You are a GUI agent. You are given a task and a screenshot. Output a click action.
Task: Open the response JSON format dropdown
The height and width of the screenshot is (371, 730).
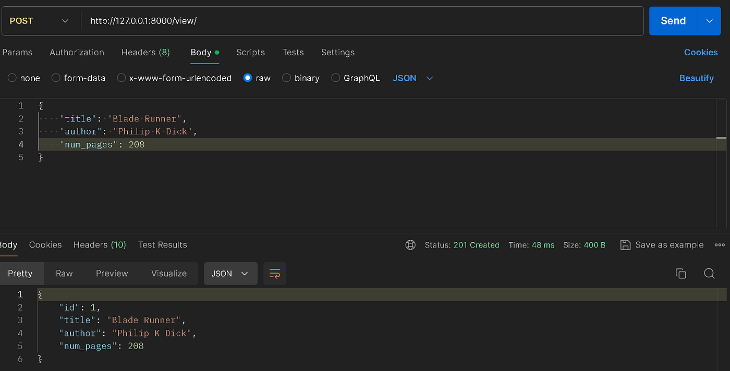click(230, 274)
